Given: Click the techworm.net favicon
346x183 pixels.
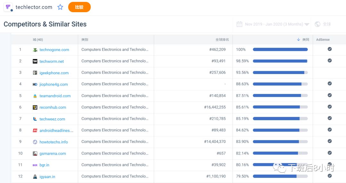Looking at the screenshot, I should click(x=35, y=61).
